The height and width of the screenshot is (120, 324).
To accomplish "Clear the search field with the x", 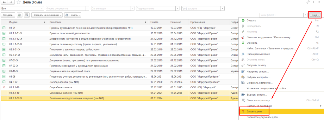I will [305, 15].
